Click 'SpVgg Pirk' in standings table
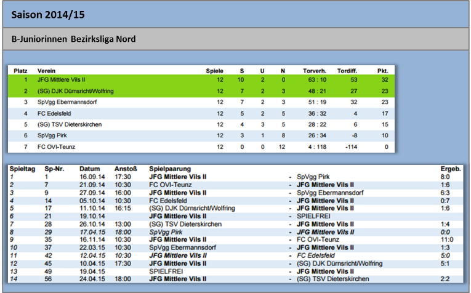The image size is (471, 293). coord(52,135)
